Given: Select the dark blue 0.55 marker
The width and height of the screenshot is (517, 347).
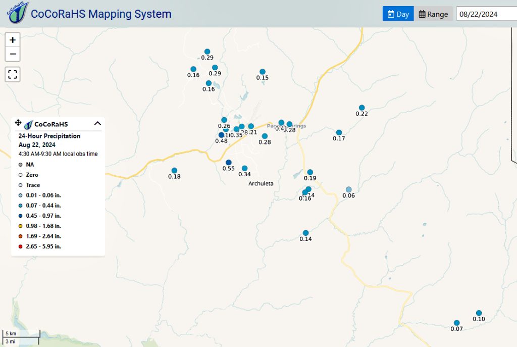Looking at the screenshot, I should [x=229, y=163].
